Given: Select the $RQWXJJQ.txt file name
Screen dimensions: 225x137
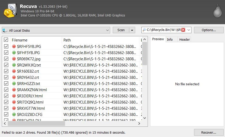Looking at the screenshot, I should 29,65.
